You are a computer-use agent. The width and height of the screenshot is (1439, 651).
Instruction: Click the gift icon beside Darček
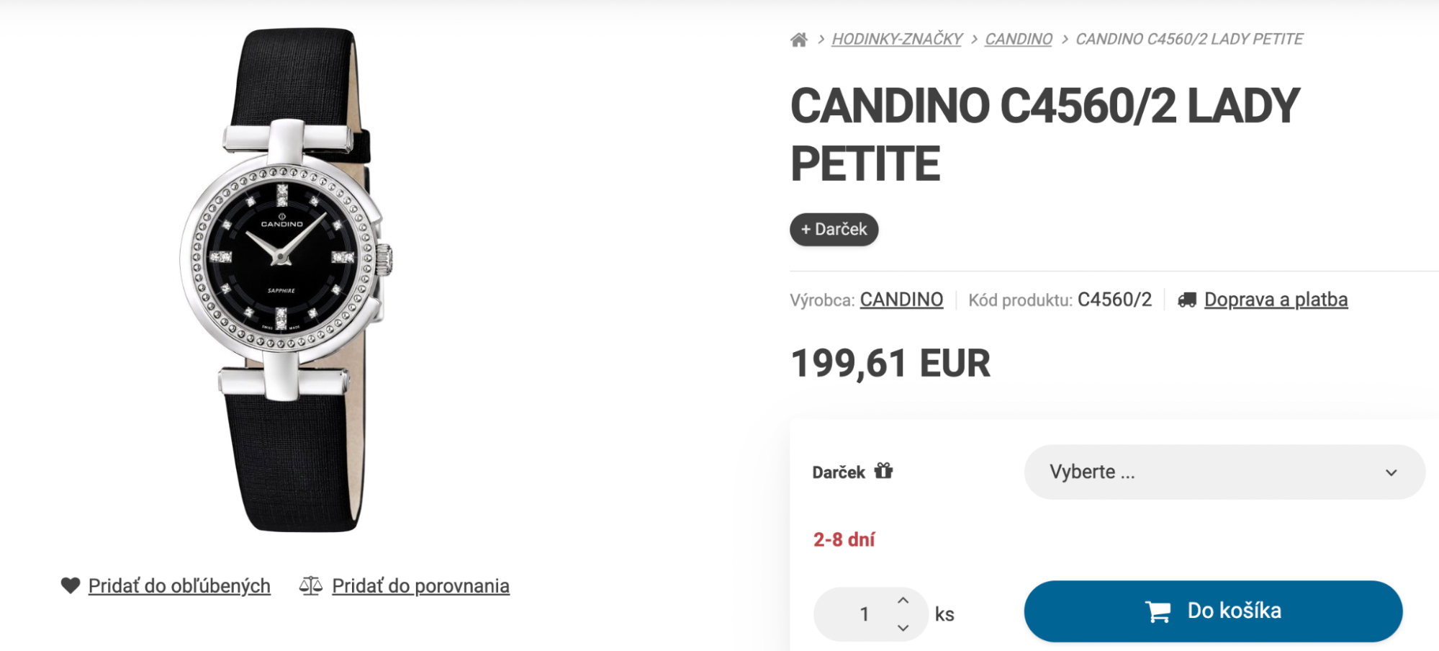(x=883, y=471)
